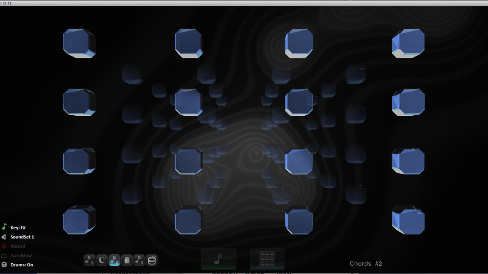The image size is (488, 274).
Task: Click the large music note panel button
Action: pyautogui.click(x=218, y=259)
